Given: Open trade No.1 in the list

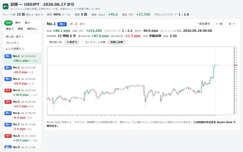Looking at the screenshot, I should [22, 59].
